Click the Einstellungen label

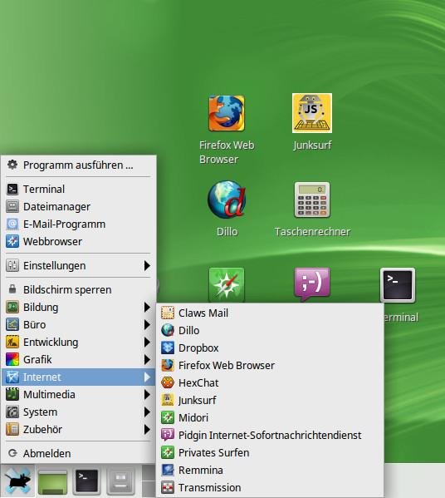(54, 266)
